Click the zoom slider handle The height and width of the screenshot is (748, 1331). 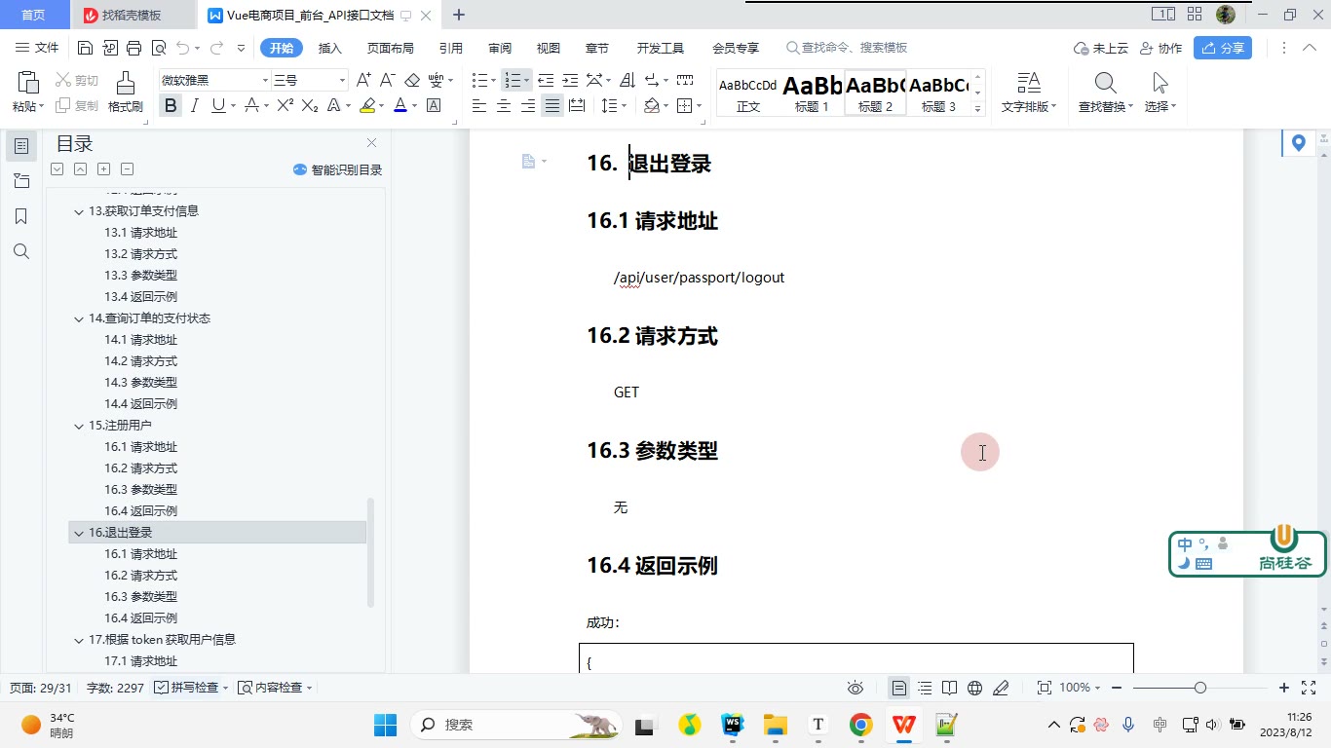tap(1200, 688)
